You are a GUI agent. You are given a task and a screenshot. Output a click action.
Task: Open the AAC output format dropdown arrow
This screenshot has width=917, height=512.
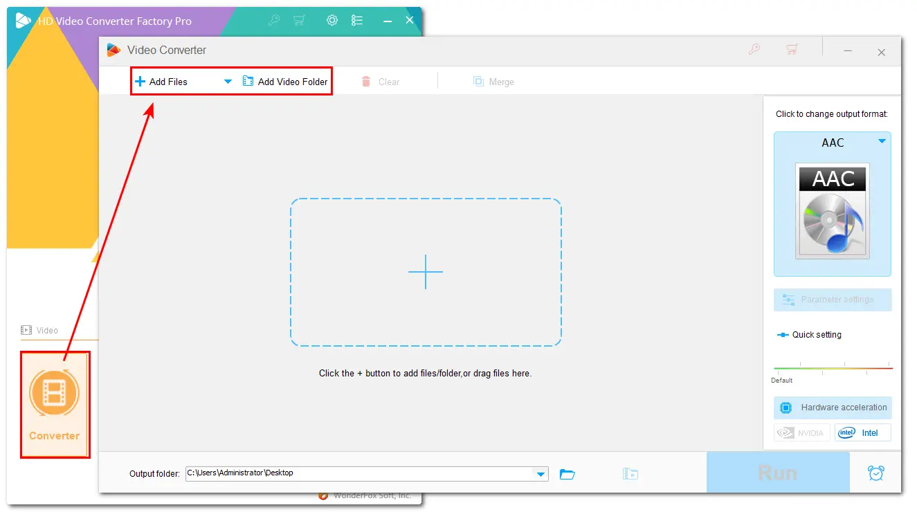[x=882, y=141]
